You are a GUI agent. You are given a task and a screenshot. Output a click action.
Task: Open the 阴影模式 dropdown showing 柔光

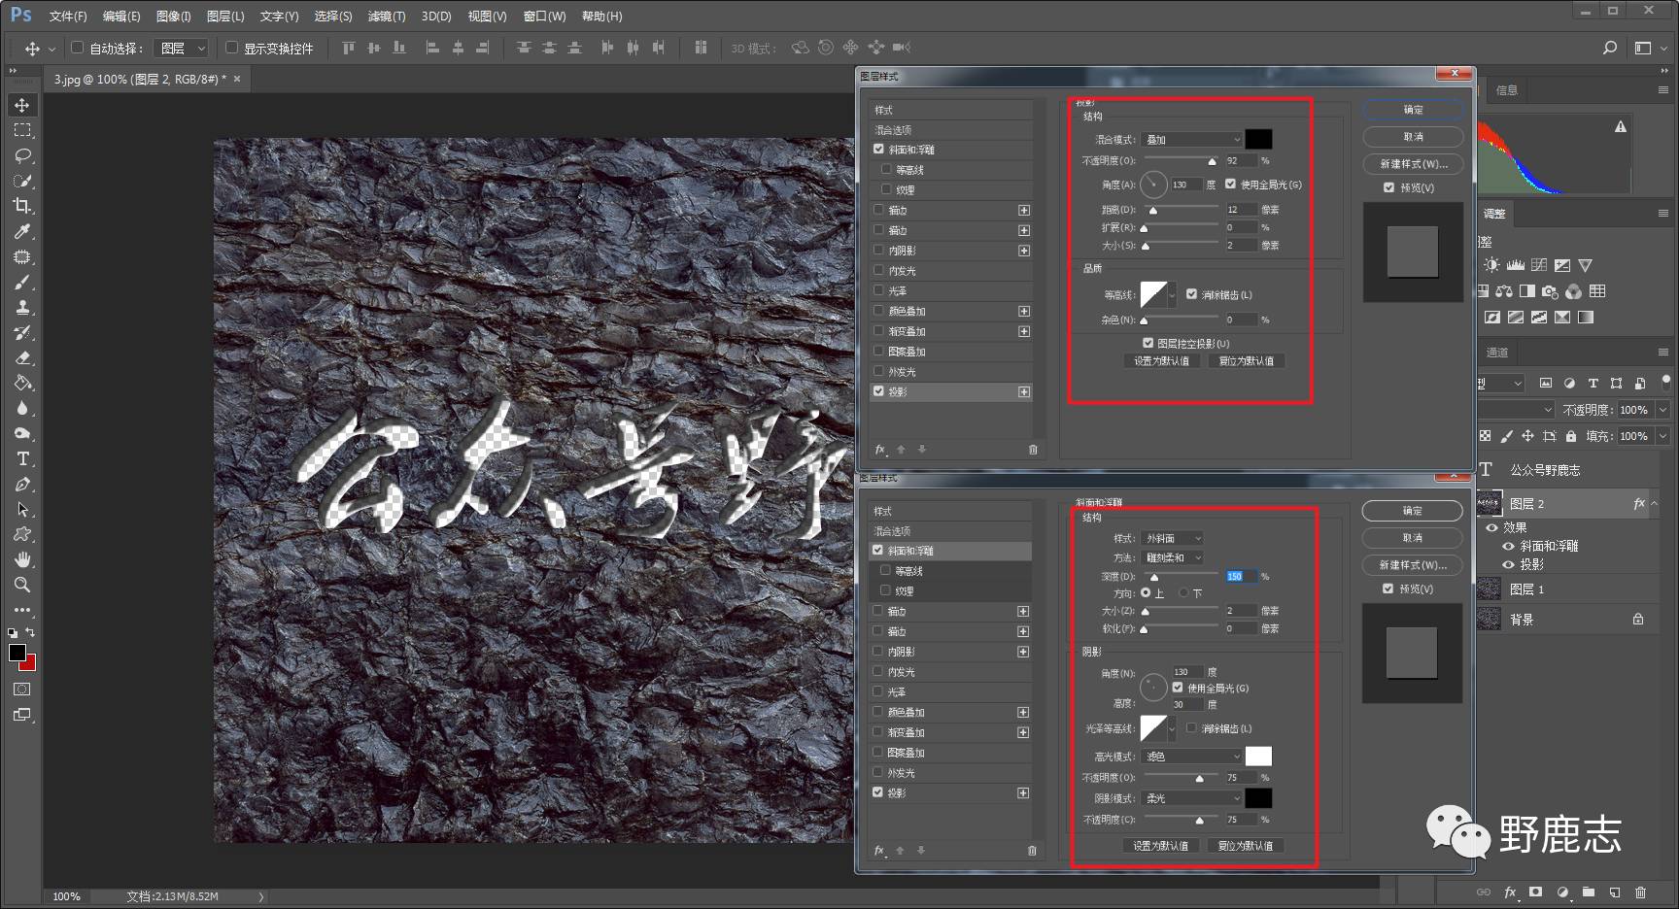point(1192,798)
